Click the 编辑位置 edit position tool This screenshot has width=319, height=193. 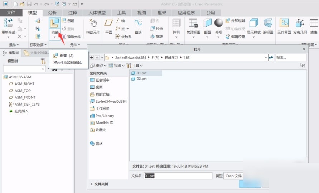[235, 37]
